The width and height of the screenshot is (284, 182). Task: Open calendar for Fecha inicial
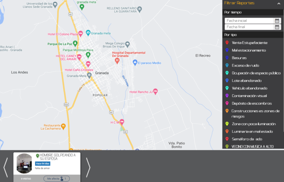277,21
